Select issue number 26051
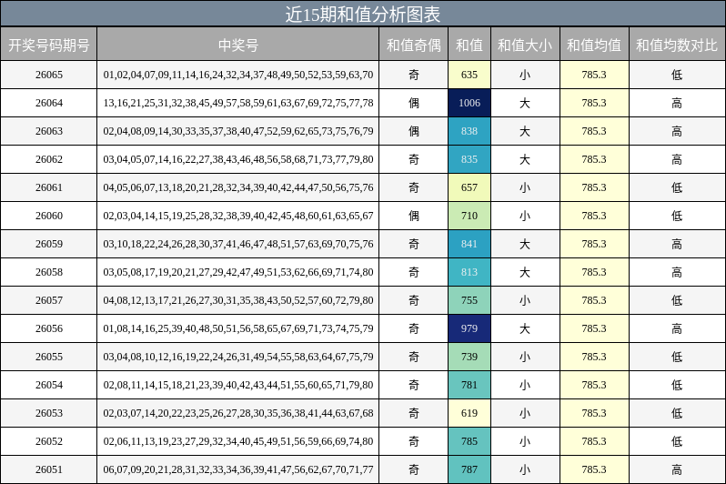 (48, 469)
